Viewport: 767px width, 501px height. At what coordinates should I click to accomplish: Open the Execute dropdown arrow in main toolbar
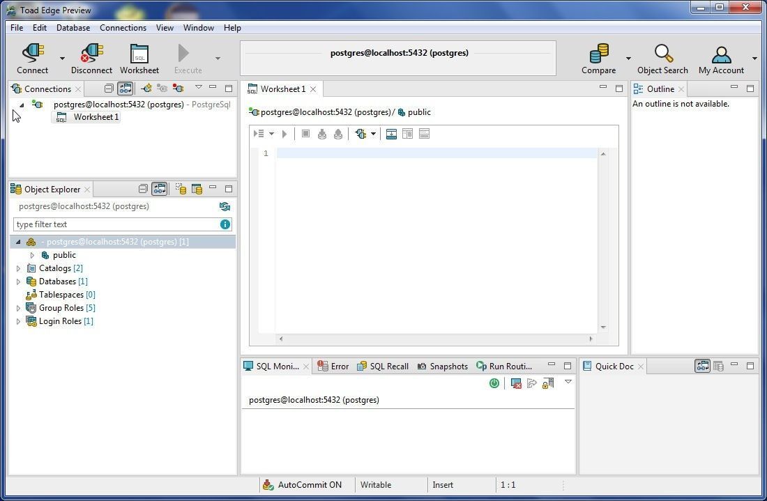pos(218,58)
